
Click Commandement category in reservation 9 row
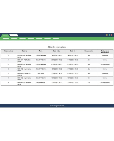coord(105,82)
